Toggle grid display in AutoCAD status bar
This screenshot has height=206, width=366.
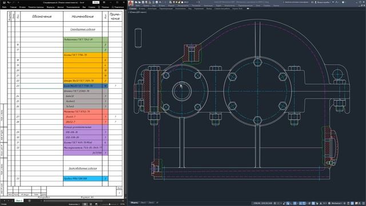(x=274, y=203)
